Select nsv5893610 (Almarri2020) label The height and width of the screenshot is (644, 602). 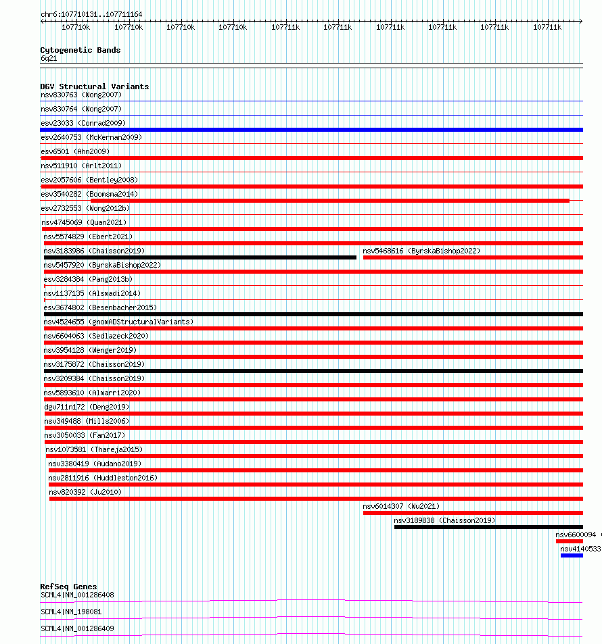coord(92,393)
